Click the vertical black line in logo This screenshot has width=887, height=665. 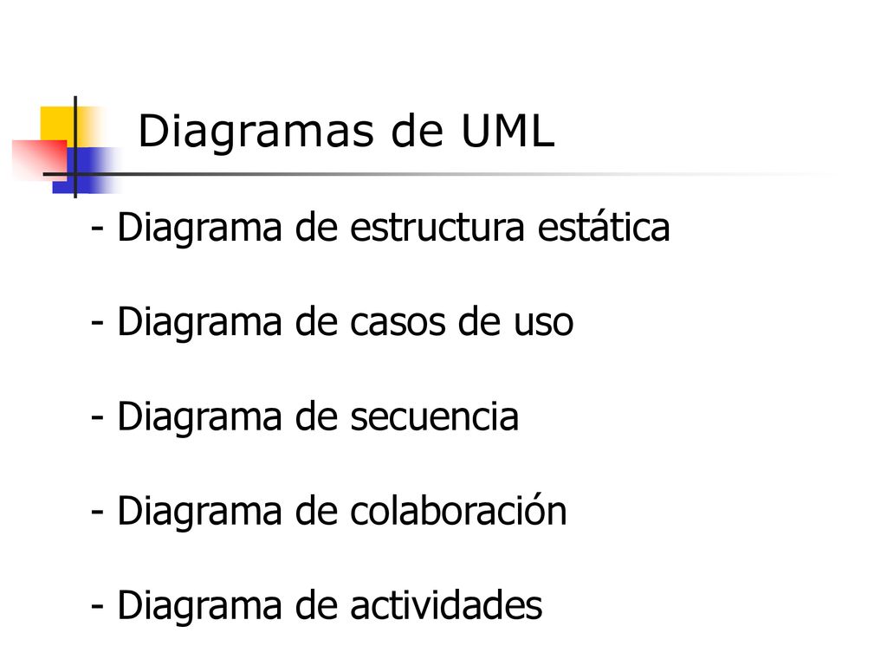pos(75,147)
